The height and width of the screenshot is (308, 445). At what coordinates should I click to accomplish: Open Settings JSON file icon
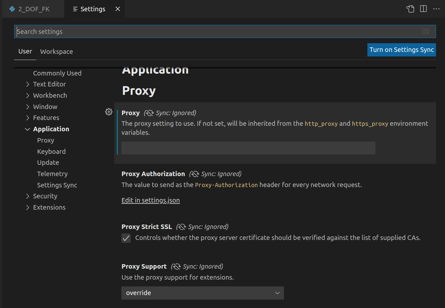pyautogui.click(x=410, y=9)
